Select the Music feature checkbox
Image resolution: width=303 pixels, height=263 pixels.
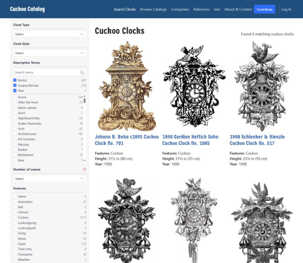pyautogui.click(x=15, y=239)
